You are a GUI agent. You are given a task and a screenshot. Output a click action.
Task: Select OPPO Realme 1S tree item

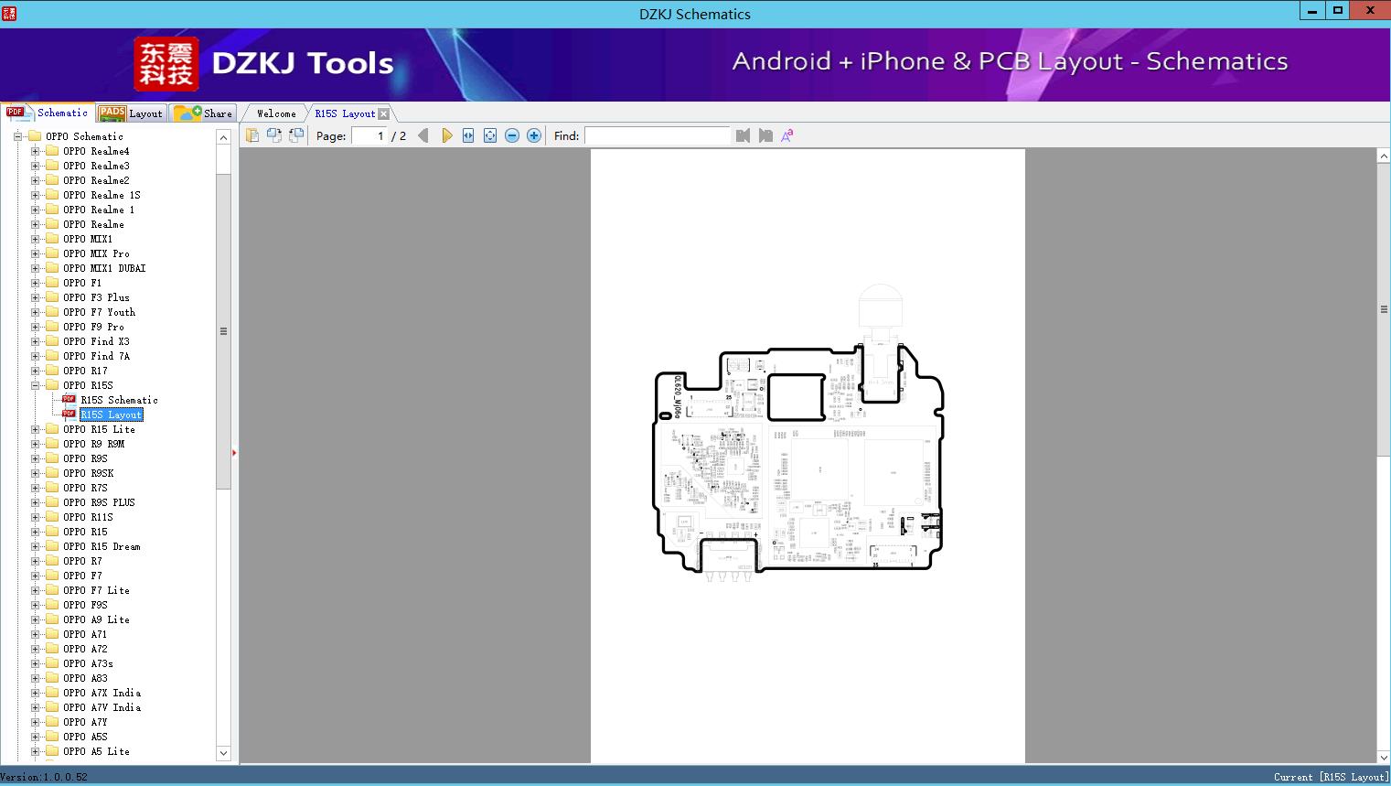102,195
